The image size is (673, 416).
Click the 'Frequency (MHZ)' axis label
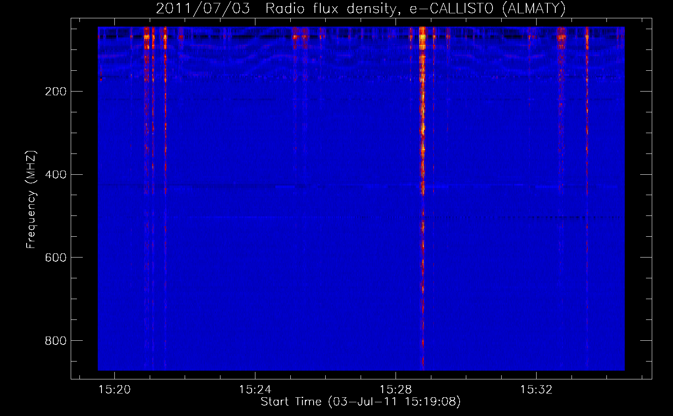(x=31, y=200)
